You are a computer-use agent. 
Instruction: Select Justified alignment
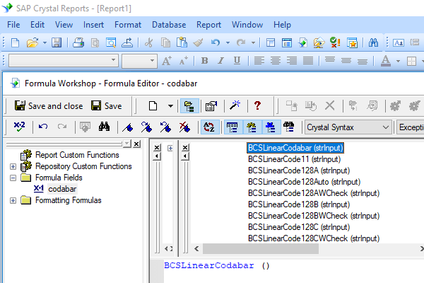(308, 60)
